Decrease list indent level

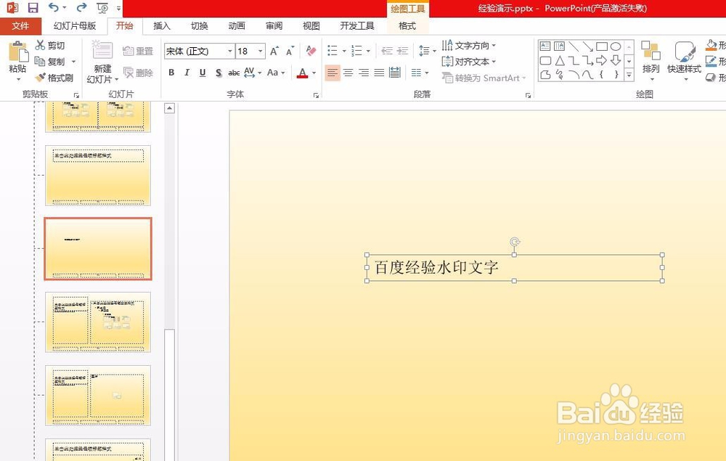pos(387,50)
